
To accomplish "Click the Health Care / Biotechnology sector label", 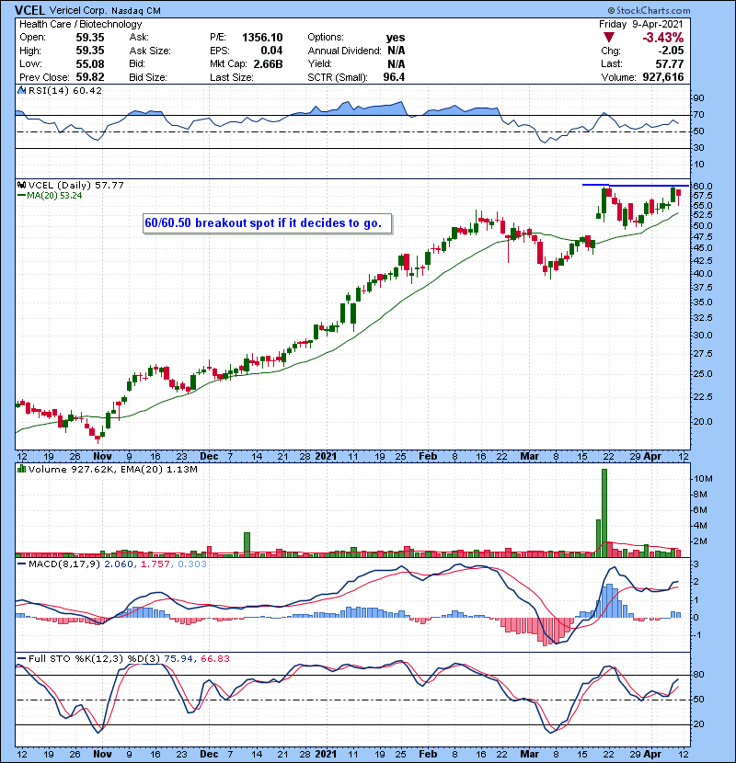I will (80, 24).
